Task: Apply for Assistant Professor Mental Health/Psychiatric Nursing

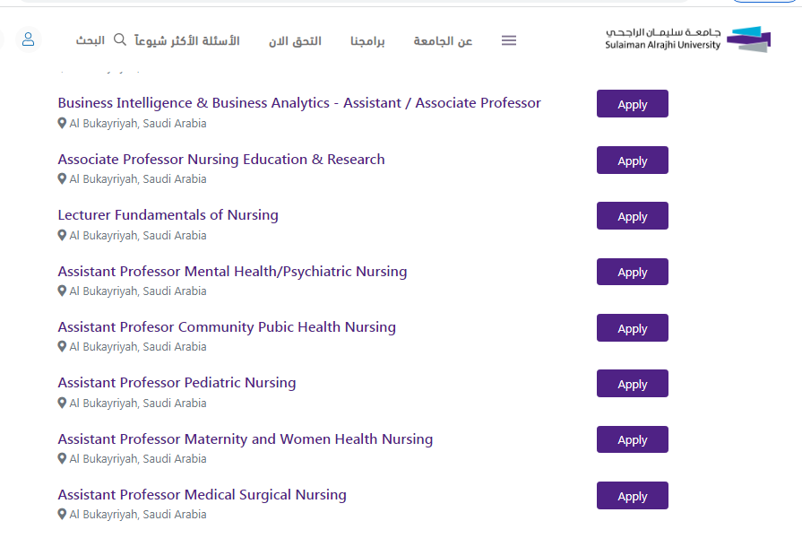Action: tap(632, 272)
